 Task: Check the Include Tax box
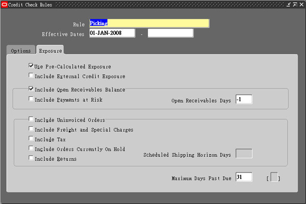[31, 138]
